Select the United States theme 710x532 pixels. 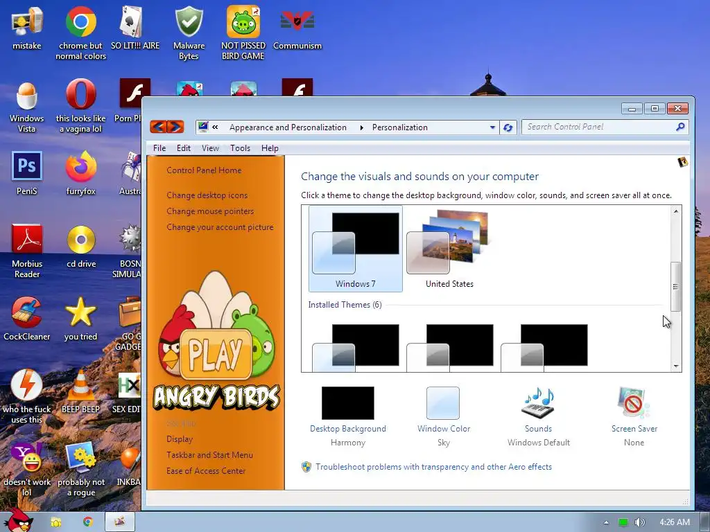click(449, 249)
